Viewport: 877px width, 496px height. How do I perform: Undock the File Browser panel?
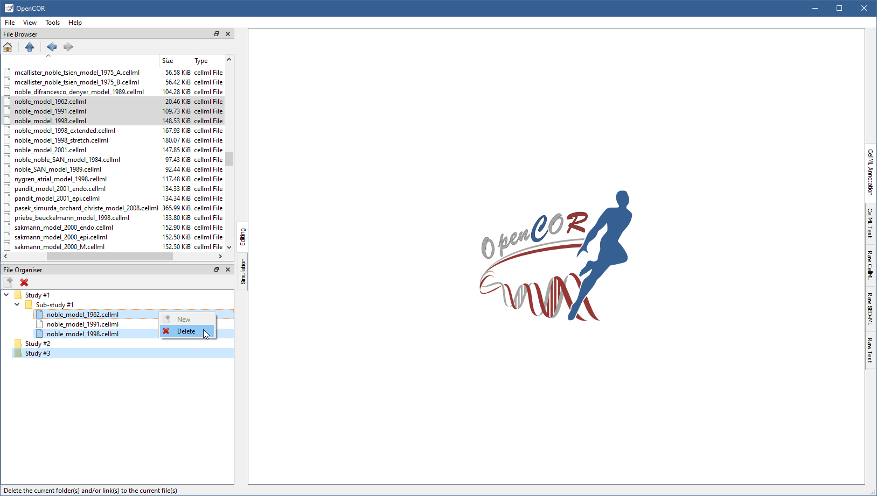pyautogui.click(x=217, y=34)
